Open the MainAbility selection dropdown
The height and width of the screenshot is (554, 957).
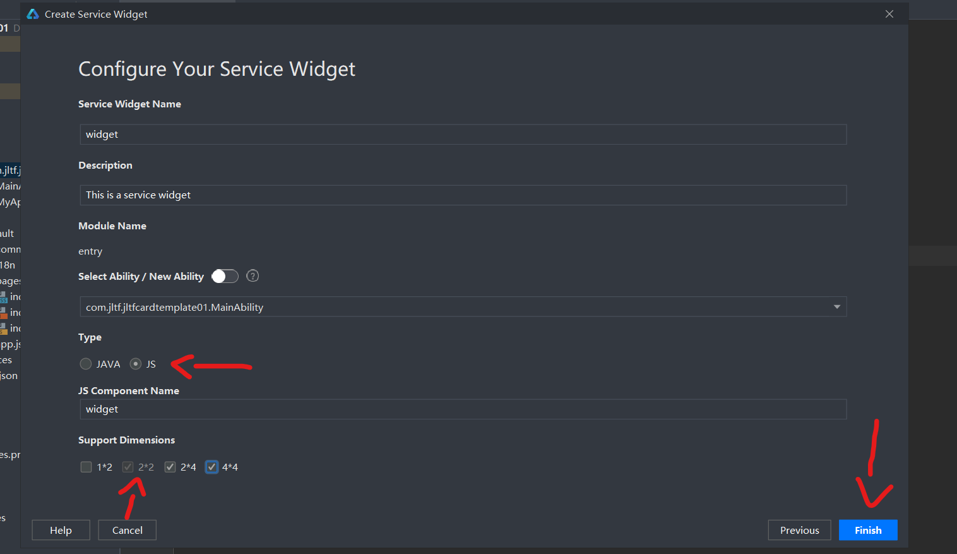click(x=836, y=307)
